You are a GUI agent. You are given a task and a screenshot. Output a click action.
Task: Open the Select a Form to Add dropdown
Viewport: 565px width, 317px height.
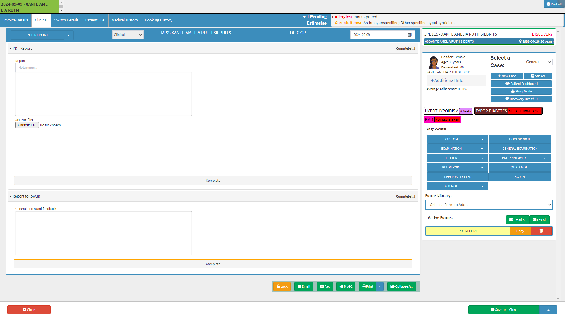tap(488, 205)
